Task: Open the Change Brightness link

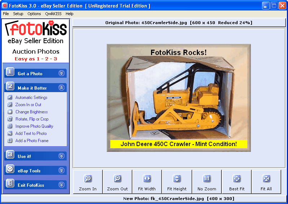Action: point(32,112)
